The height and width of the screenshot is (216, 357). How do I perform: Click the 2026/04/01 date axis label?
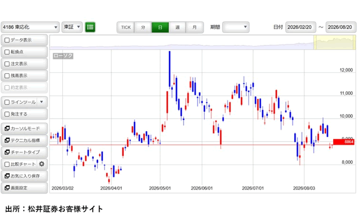[111, 188]
